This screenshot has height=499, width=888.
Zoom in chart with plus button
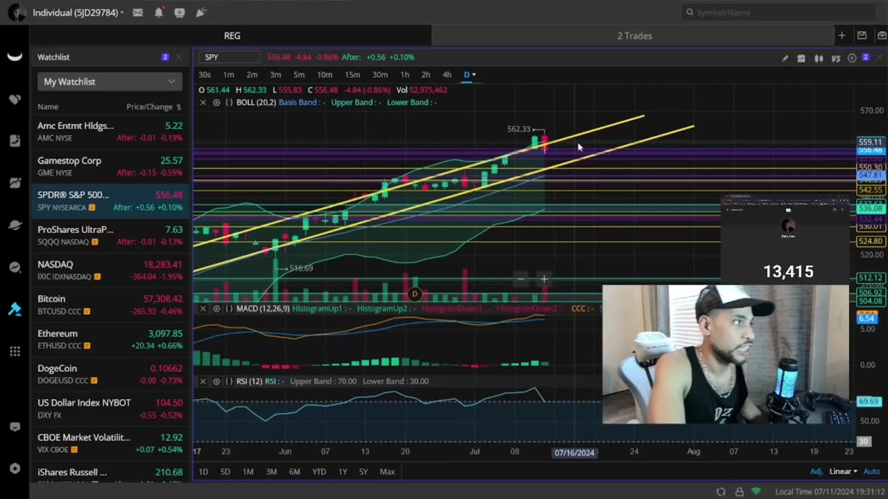(x=545, y=279)
